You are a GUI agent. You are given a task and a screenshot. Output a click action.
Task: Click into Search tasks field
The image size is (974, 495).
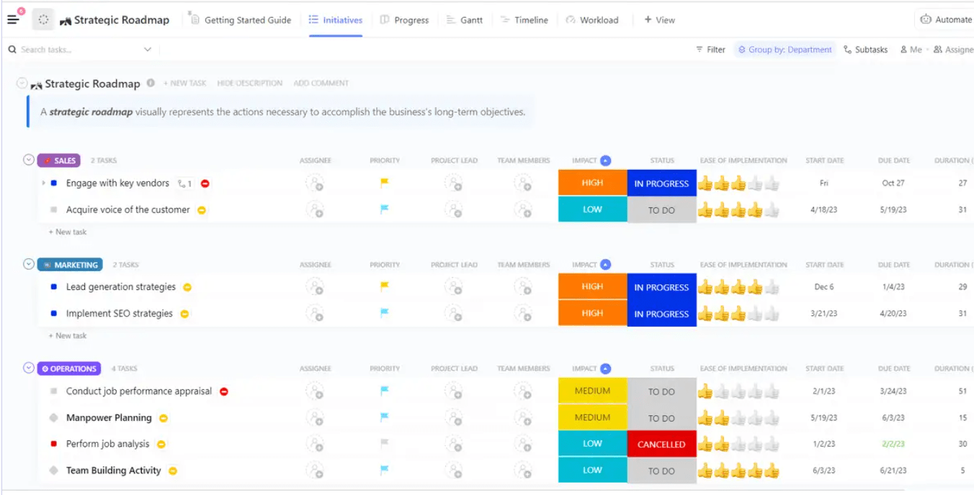79,50
